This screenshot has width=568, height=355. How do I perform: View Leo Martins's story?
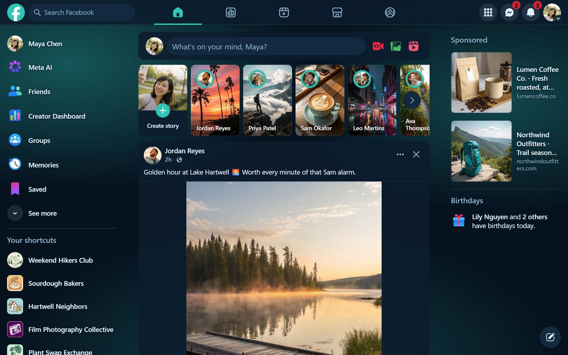point(372,100)
